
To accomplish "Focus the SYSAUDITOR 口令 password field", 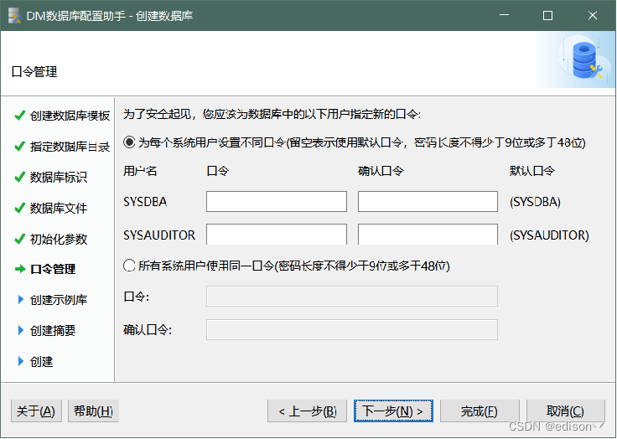I will pos(277,235).
